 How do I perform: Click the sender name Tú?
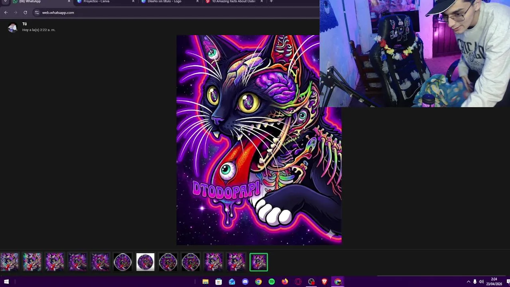(x=24, y=24)
